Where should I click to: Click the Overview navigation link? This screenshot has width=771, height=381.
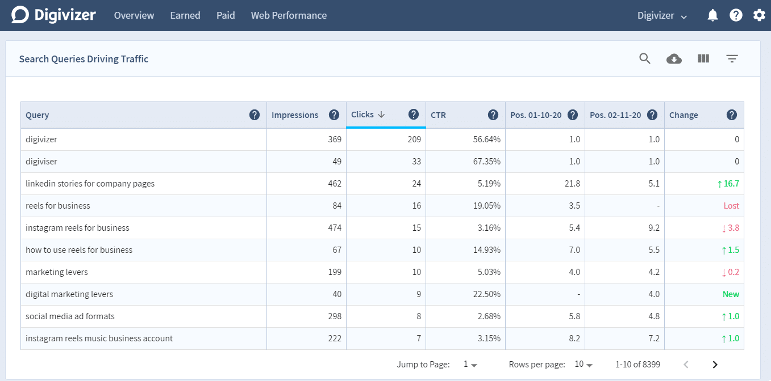click(x=134, y=15)
